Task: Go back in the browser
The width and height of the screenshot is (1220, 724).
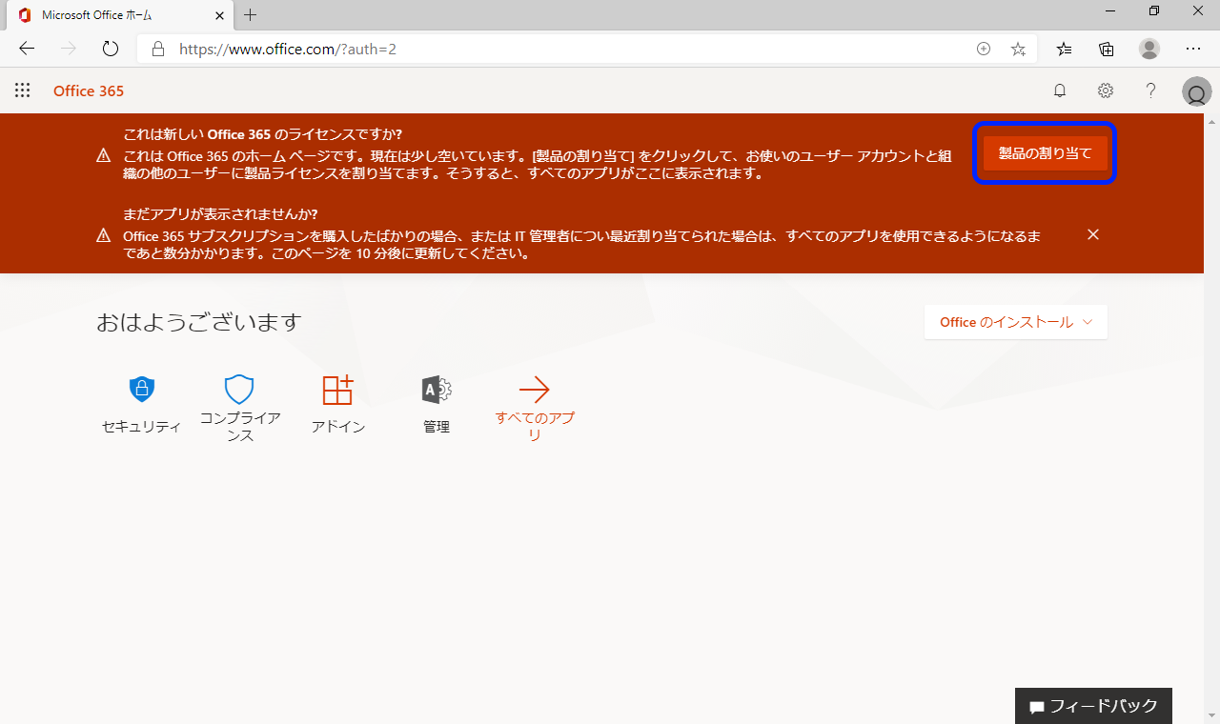Action: click(x=27, y=49)
